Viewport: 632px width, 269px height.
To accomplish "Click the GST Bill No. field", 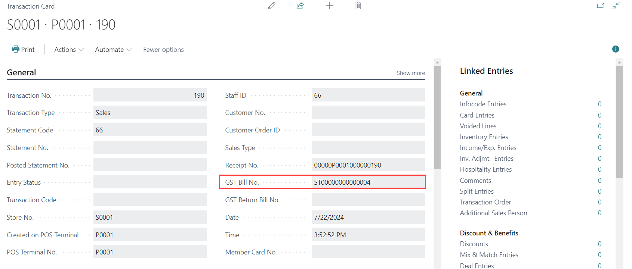I will 368,182.
